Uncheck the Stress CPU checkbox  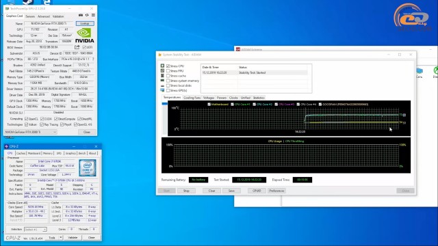168,66
